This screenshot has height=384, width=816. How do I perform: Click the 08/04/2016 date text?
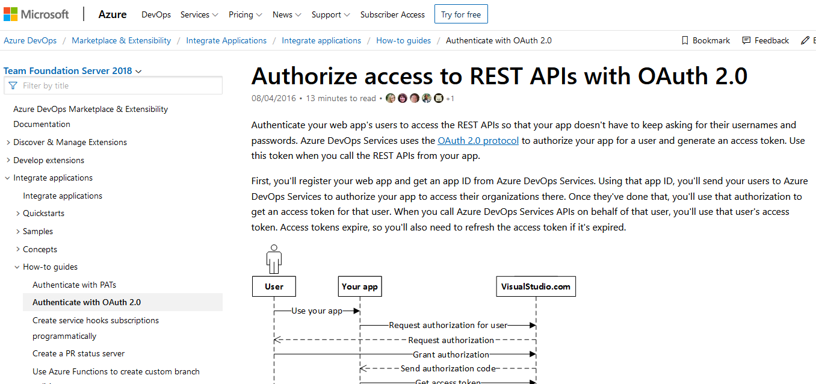coord(274,98)
